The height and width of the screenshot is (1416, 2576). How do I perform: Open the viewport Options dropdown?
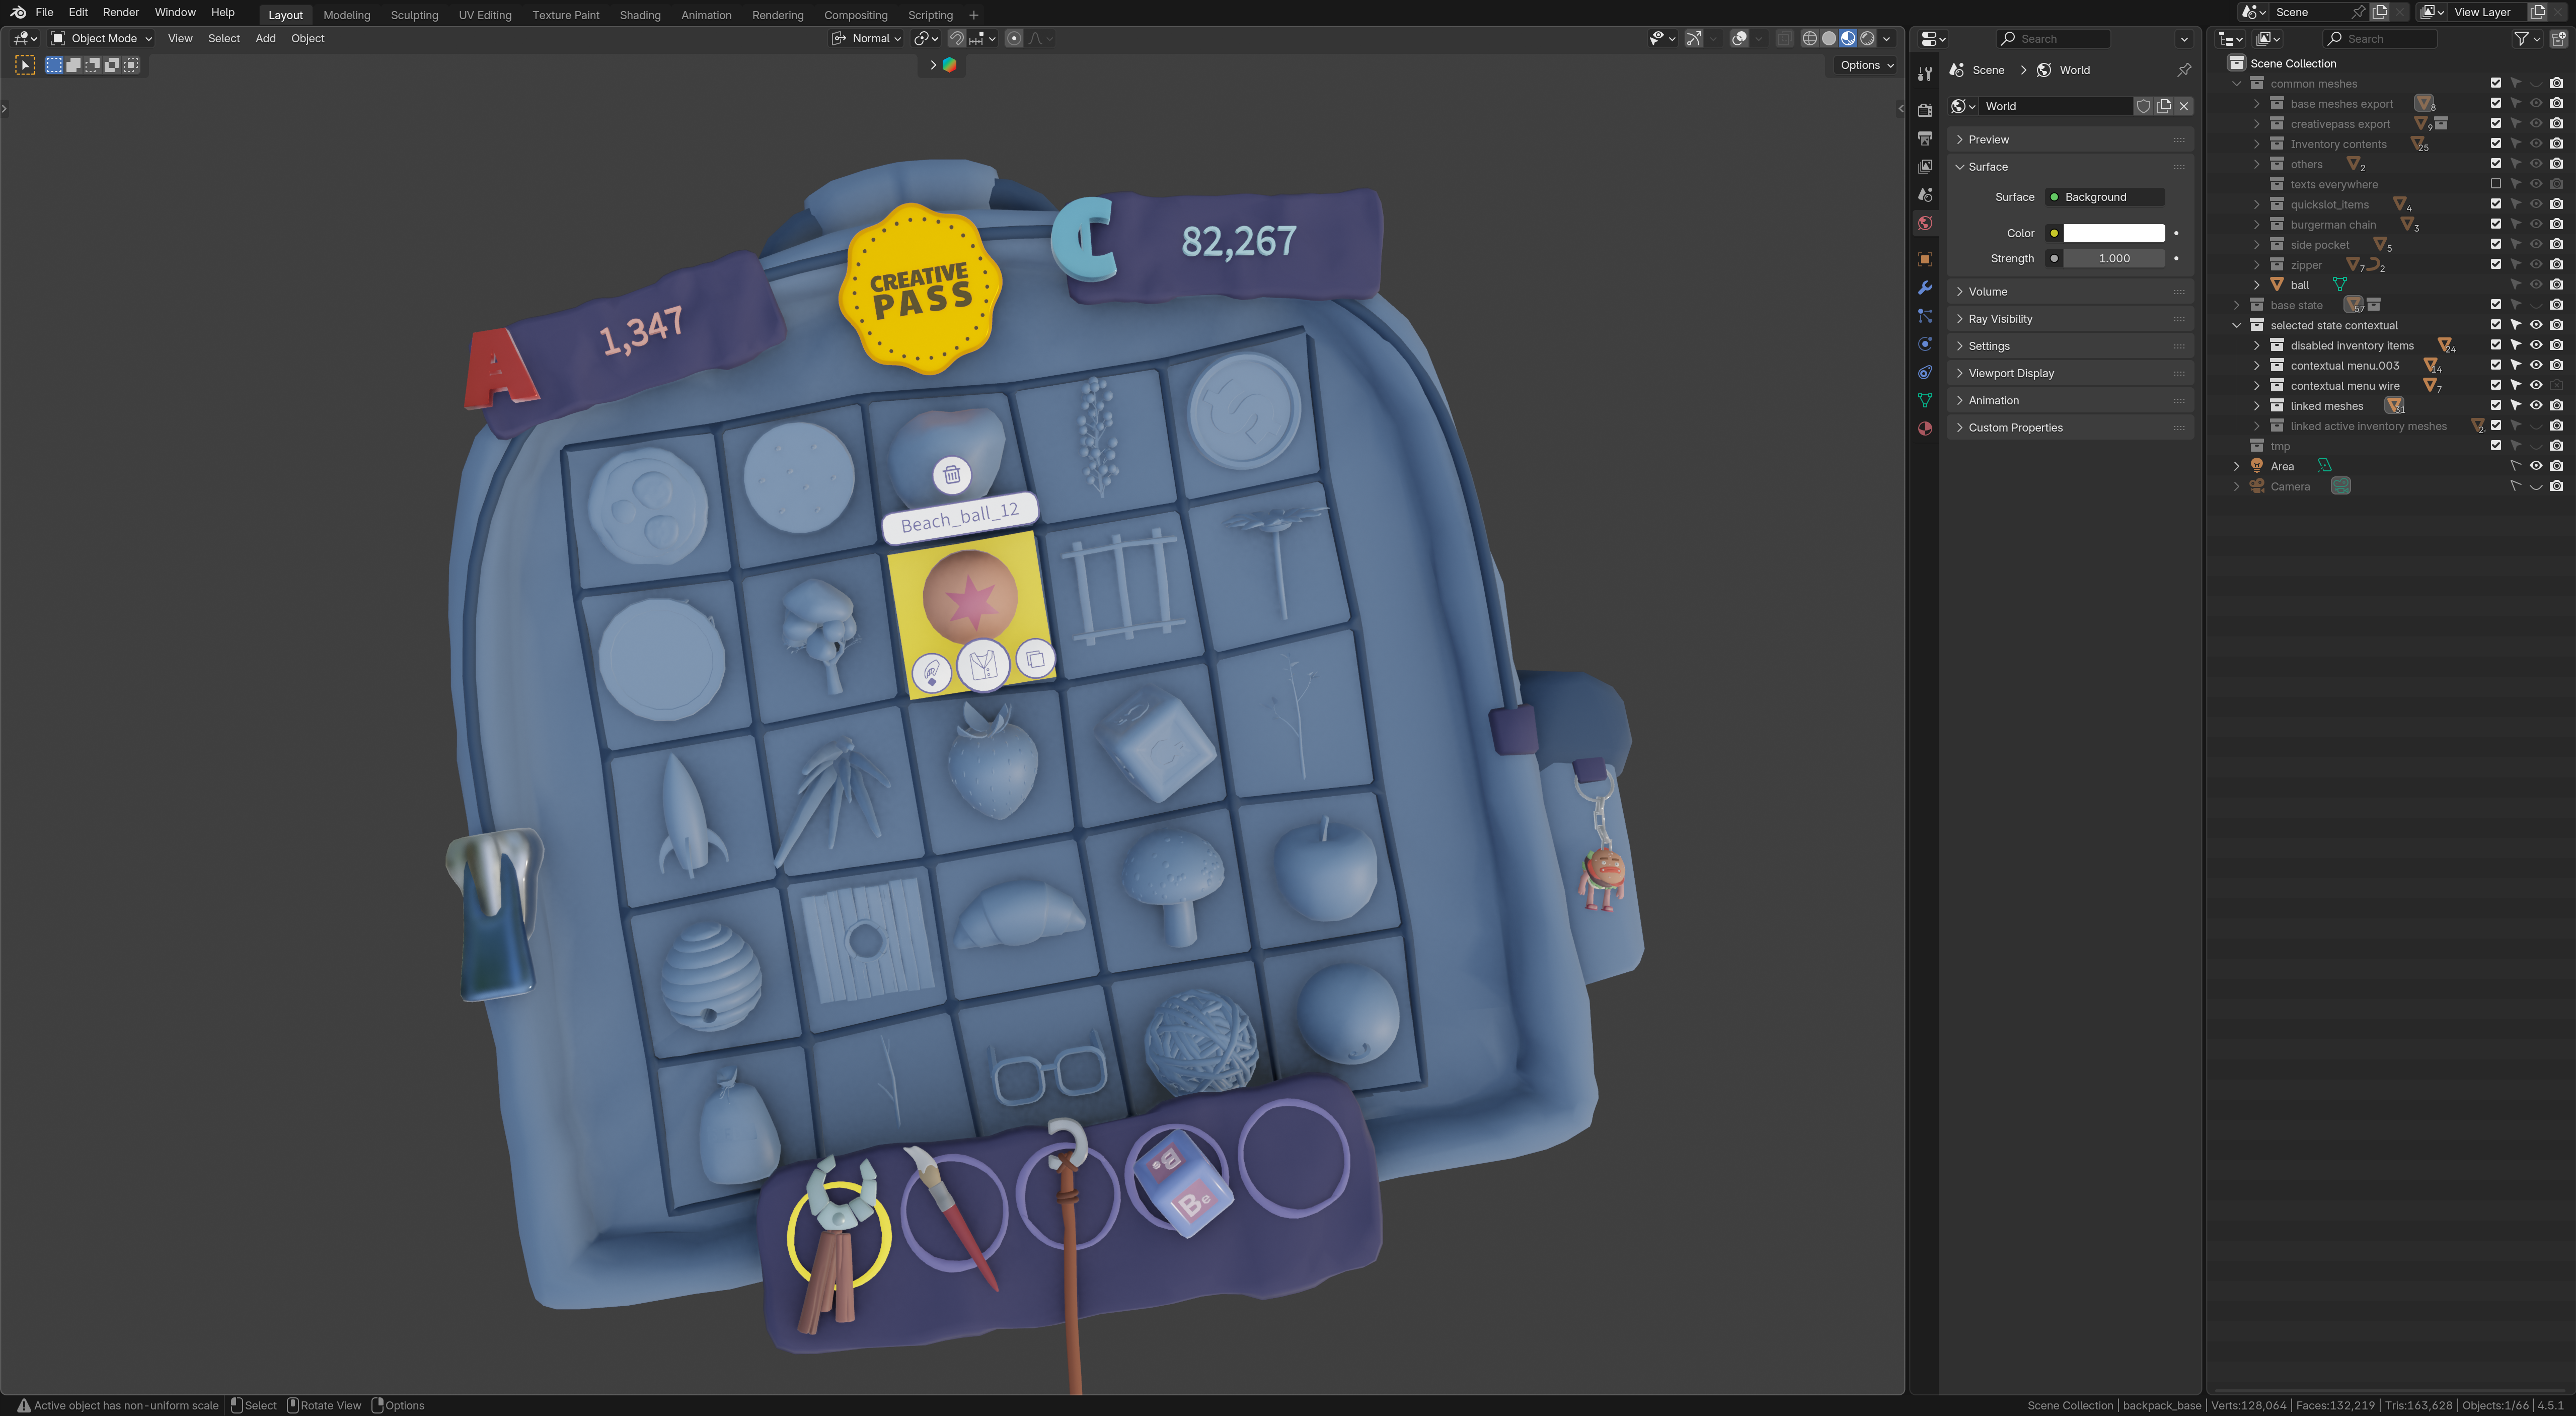pyautogui.click(x=1867, y=65)
